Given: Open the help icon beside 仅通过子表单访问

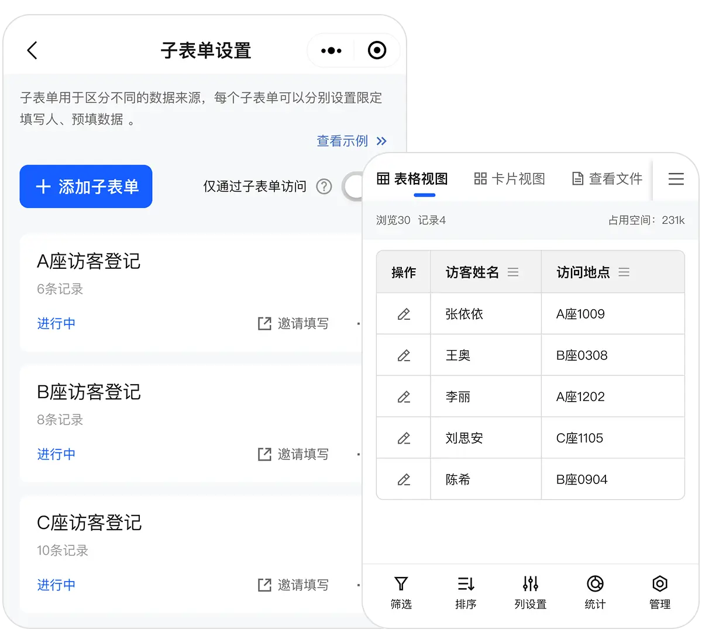Looking at the screenshot, I should tap(324, 186).
